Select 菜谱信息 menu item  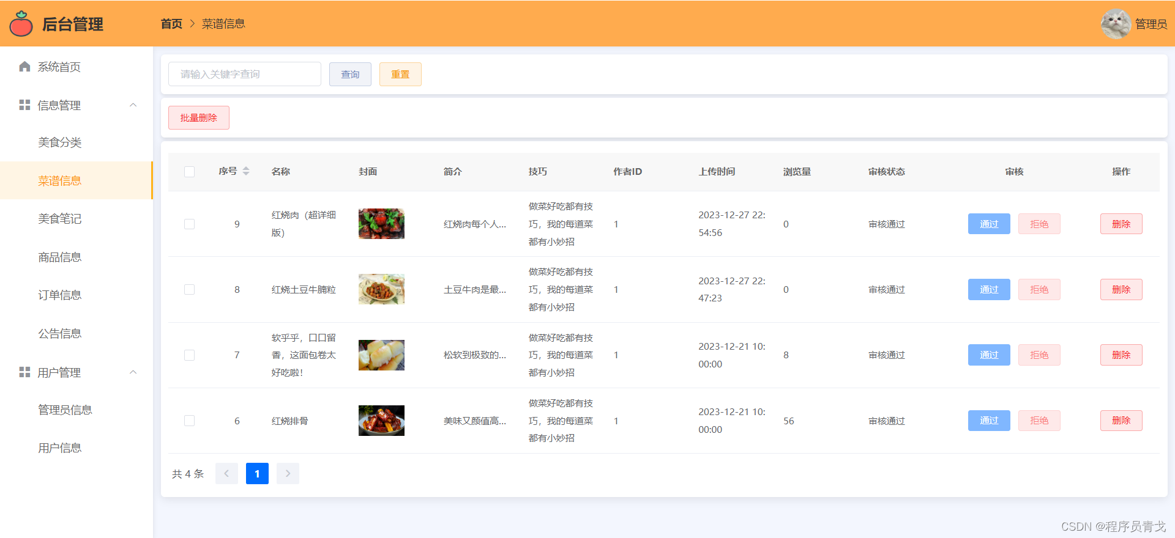pos(76,180)
